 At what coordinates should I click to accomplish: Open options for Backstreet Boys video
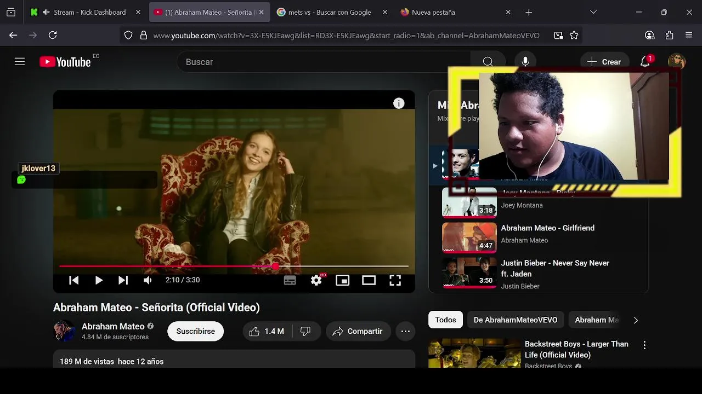point(644,345)
